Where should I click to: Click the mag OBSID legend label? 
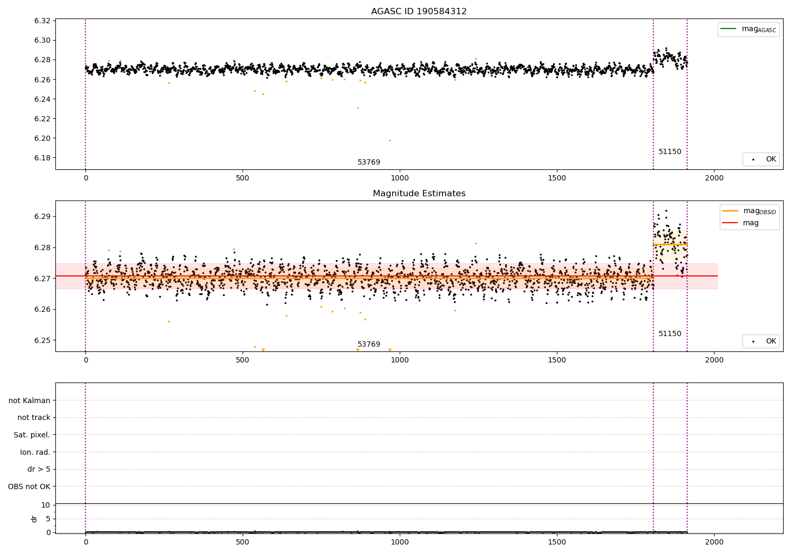pos(760,212)
